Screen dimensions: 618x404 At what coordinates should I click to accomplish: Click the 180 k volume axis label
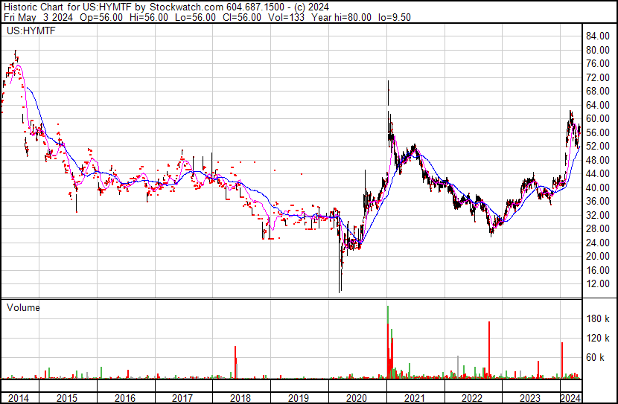(x=598, y=318)
